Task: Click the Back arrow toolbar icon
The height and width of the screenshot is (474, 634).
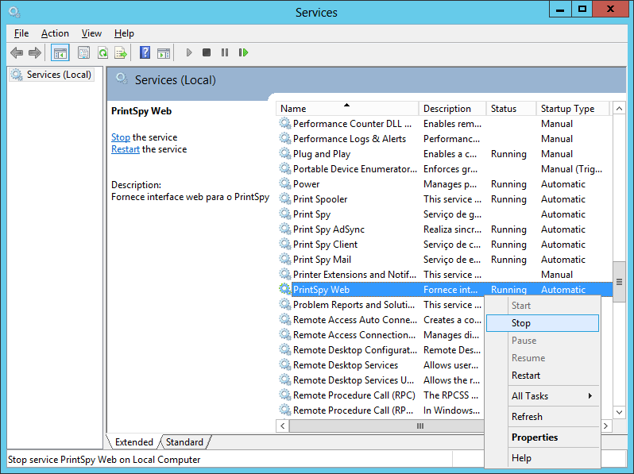Action: click(x=17, y=52)
